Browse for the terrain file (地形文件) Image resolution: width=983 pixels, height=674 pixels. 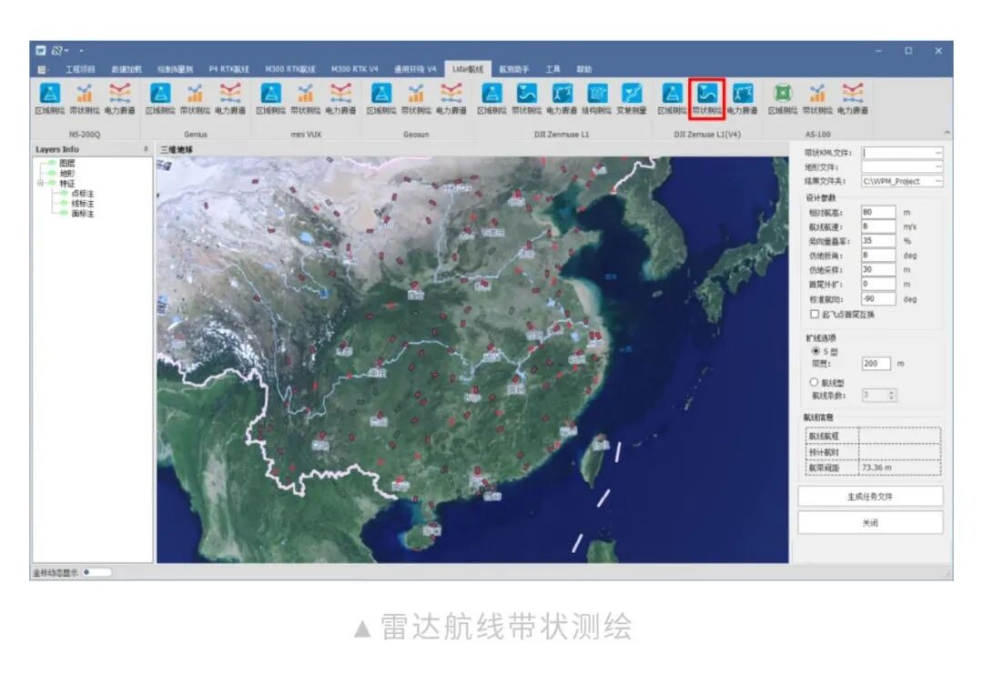click(x=938, y=166)
